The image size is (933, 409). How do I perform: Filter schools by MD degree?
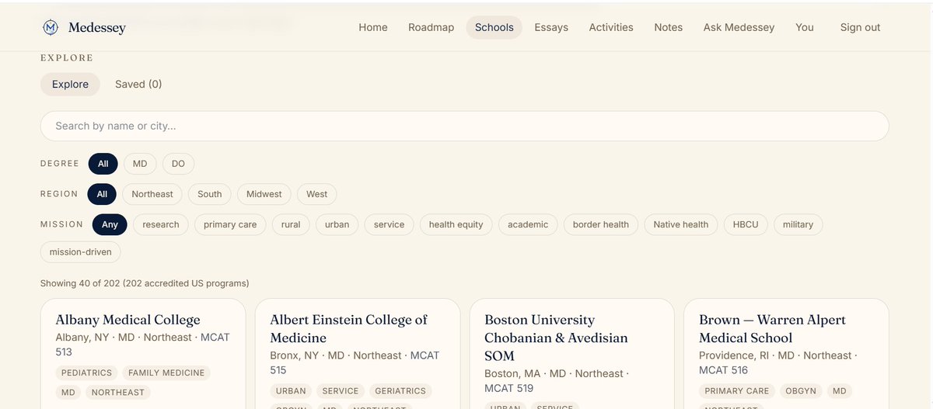pyautogui.click(x=140, y=164)
